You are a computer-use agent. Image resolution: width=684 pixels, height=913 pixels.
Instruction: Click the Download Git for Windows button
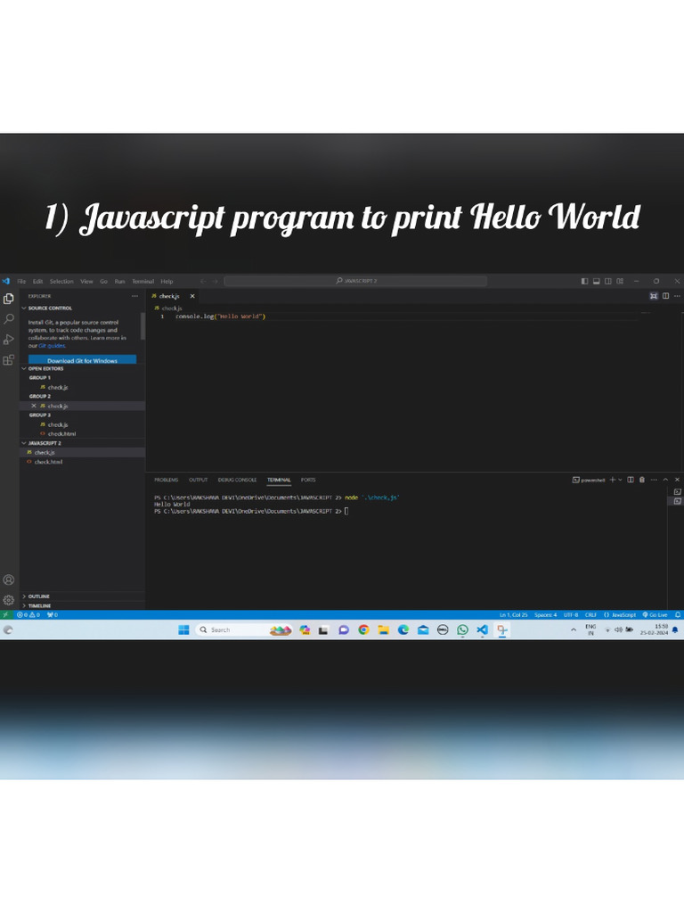82,360
